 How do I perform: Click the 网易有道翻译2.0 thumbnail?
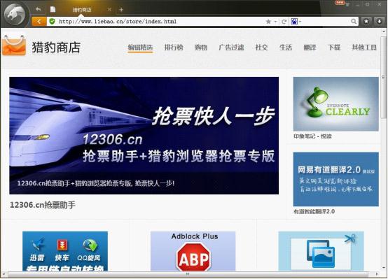click(335, 179)
